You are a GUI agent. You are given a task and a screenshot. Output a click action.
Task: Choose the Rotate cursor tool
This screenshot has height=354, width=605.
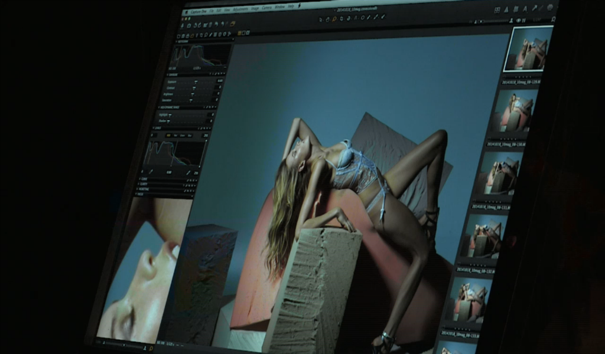349,18
